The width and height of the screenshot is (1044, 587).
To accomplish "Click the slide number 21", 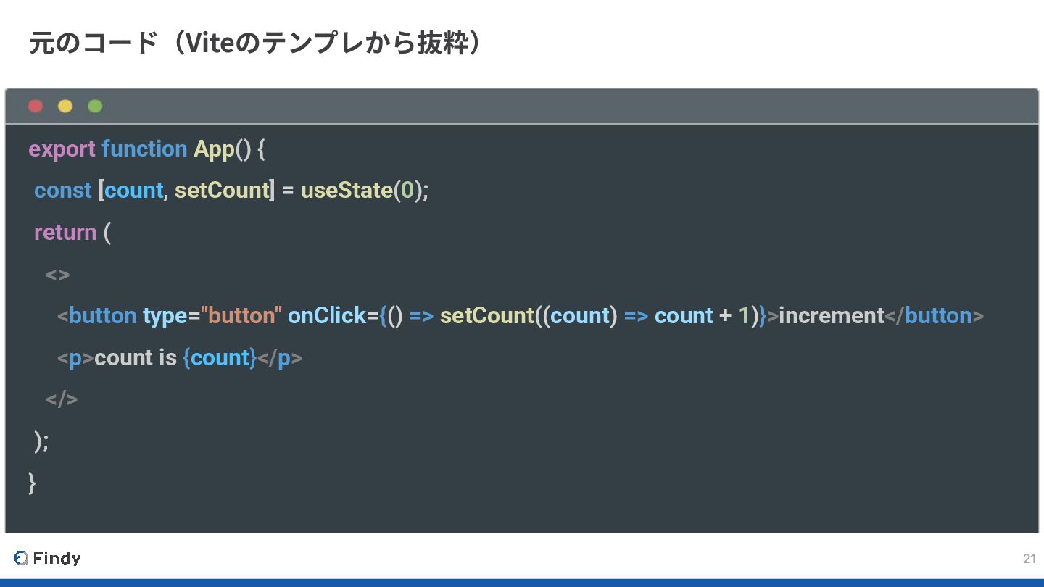I will [x=1029, y=559].
